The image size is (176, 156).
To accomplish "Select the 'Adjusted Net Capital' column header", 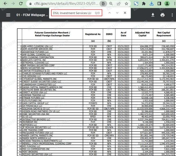I will 142,34.
